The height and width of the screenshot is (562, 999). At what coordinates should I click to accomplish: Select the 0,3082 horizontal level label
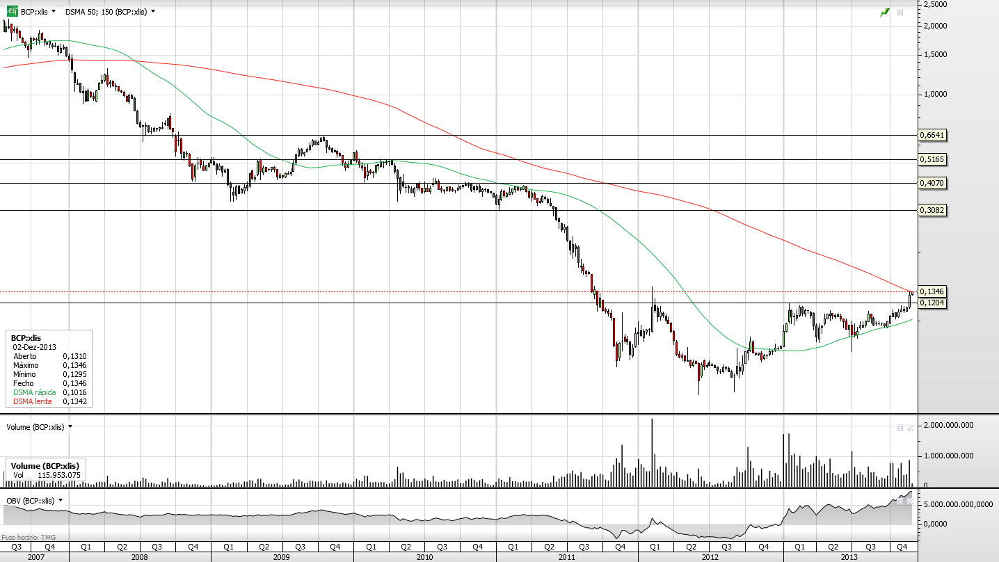click(x=932, y=209)
